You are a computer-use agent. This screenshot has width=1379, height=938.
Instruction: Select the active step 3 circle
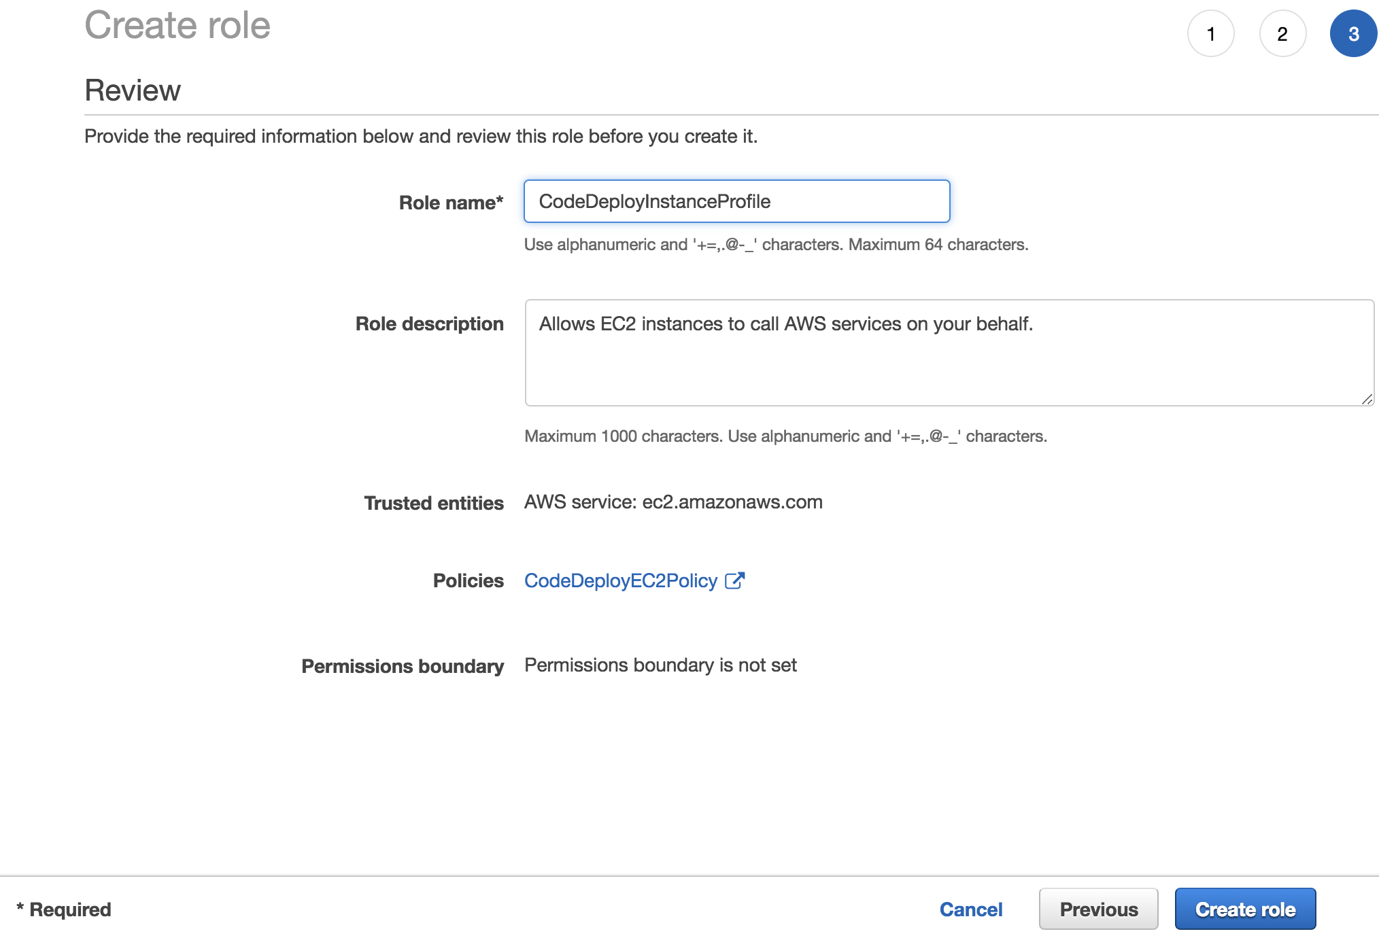coord(1353,34)
